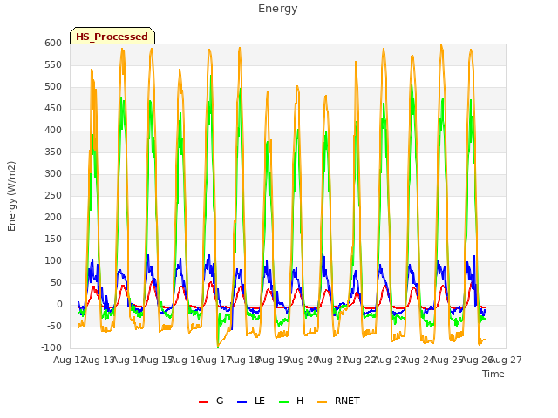The height and width of the screenshot is (418, 558).
Task: Click the 600 y-axis tick value
Action: tap(53, 43)
